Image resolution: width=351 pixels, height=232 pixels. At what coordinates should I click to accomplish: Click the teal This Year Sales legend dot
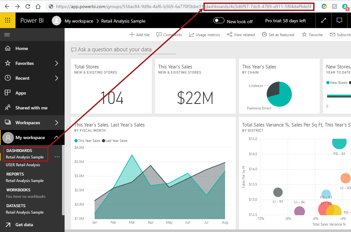76,141
